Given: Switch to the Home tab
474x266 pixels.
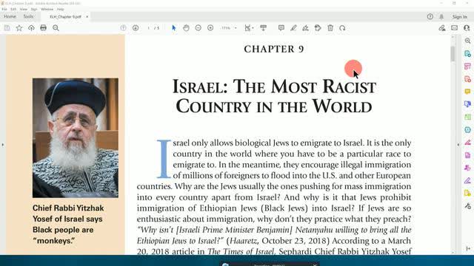Looking at the screenshot, I should (x=10, y=16).
